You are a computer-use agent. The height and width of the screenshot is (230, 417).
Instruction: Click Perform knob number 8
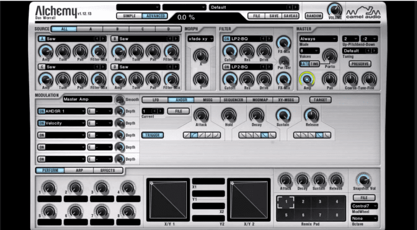coord(128,212)
